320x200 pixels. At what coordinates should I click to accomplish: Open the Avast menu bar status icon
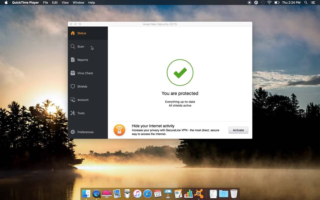tap(256, 2)
